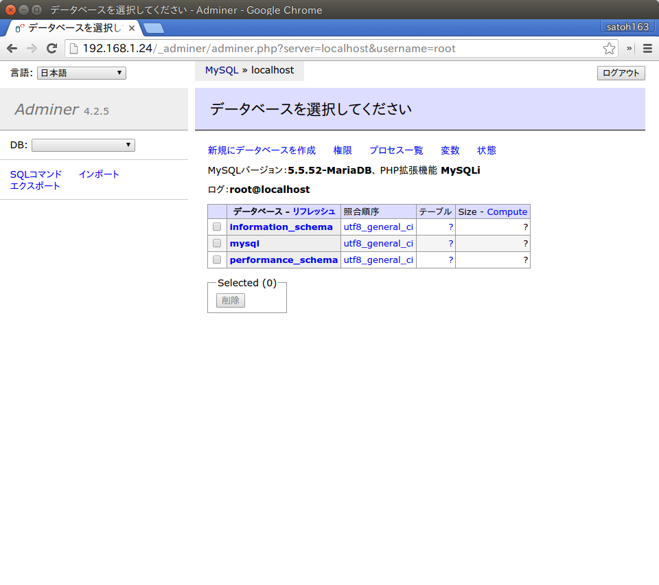This screenshot has width=659, height=585.
Task: Open the プロセス一覧 link
Action: coord(396,150)
